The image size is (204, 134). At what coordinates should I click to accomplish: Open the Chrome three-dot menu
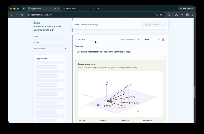(x=192, y=15)
